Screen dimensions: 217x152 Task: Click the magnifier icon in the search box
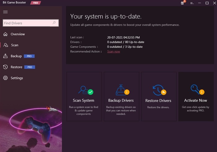pos(54,23)
